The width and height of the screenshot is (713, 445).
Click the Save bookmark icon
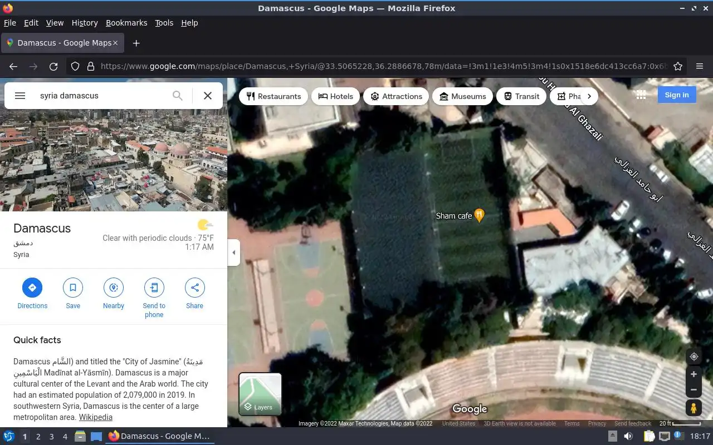73,288
